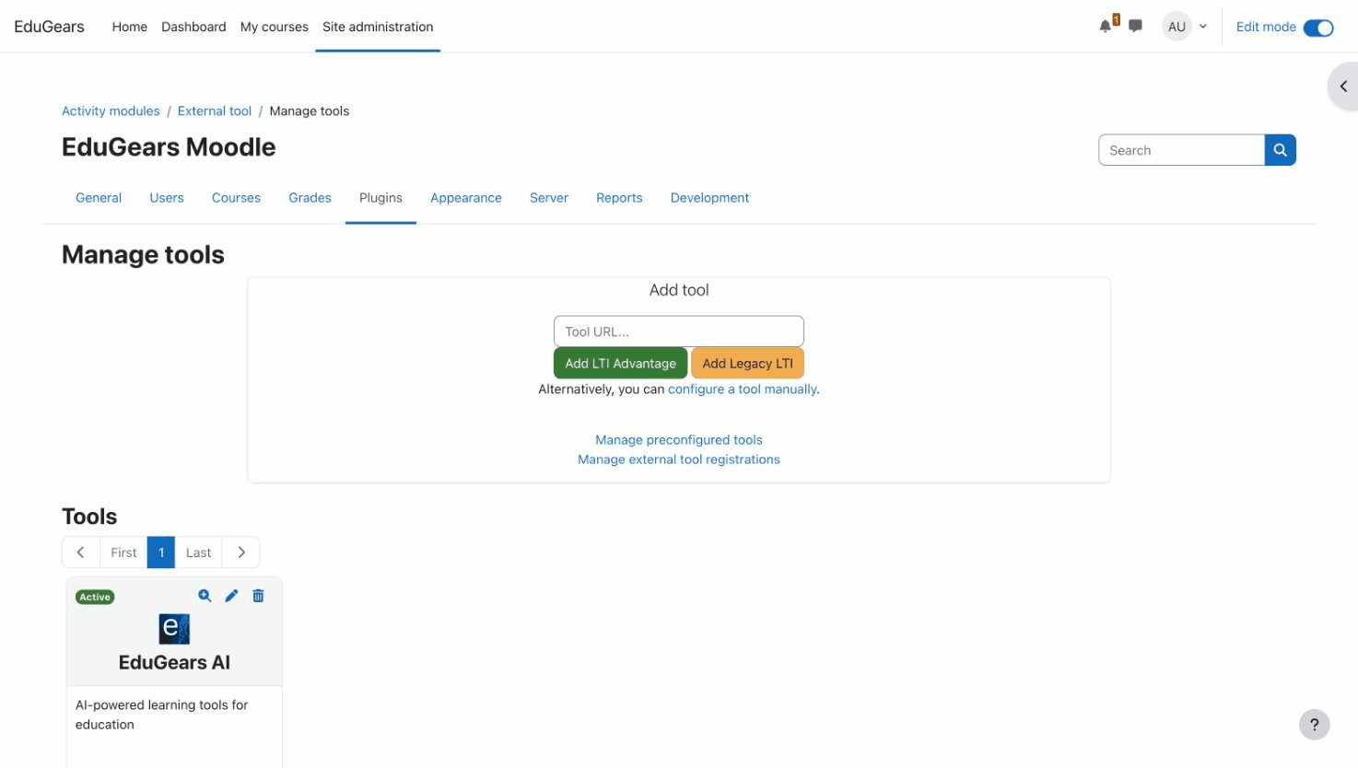
Task: Click the Active status badge on tool card
Action: click(95, 596)
